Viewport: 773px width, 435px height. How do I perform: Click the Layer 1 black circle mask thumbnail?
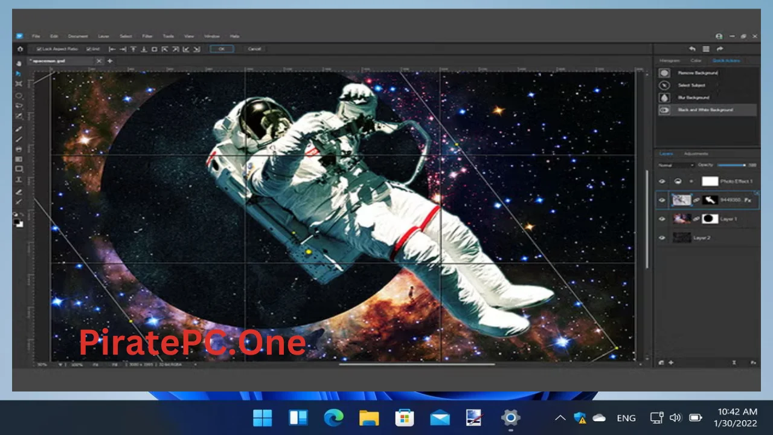710,219
